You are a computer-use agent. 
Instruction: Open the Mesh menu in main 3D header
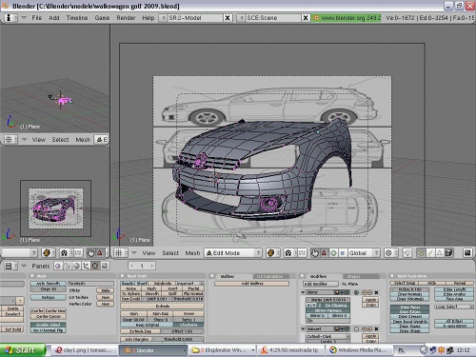coord(192,253)
